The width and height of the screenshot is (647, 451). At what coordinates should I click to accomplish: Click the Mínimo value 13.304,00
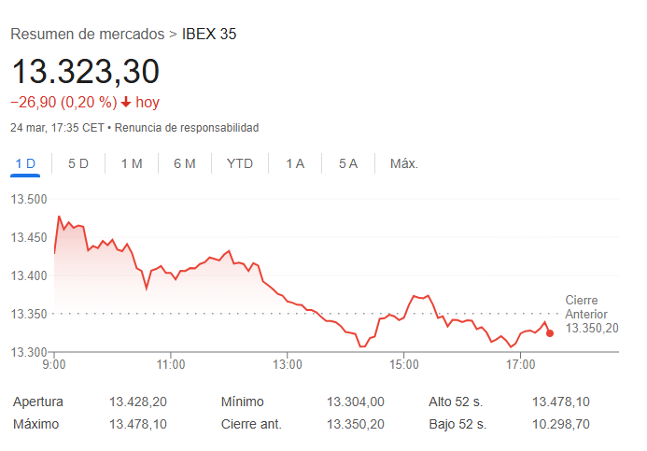[355, 402]
